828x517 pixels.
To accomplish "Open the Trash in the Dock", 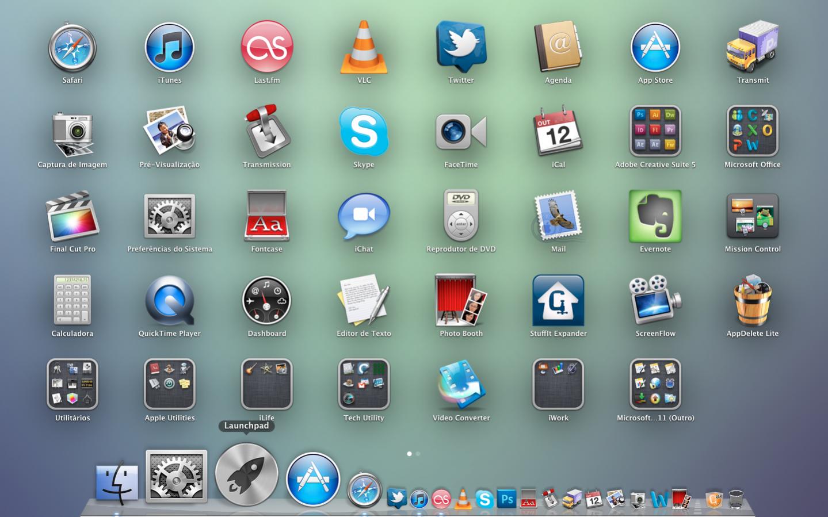I will click(736, 499).
